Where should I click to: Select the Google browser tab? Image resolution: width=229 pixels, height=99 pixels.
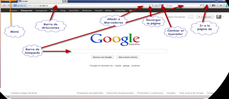point(40,1)
